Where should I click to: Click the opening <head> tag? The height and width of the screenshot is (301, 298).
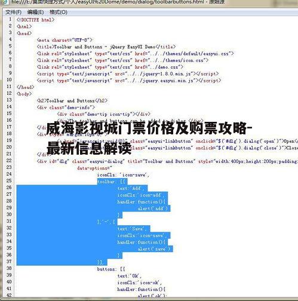tap(24, 33)
